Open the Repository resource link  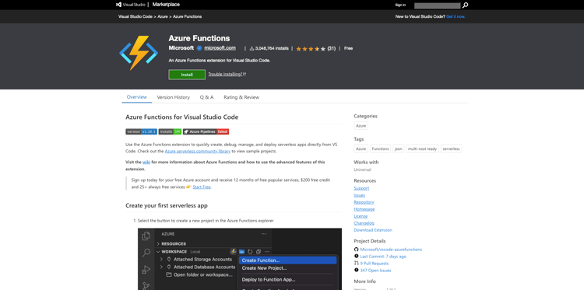click(364, 202)
